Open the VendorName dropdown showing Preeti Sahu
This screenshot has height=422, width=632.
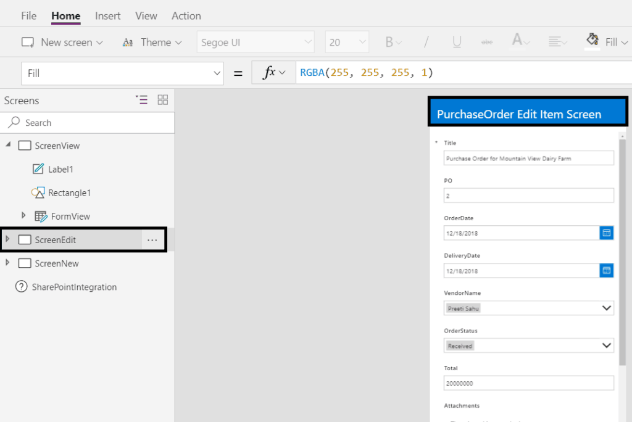pos(607,308)
